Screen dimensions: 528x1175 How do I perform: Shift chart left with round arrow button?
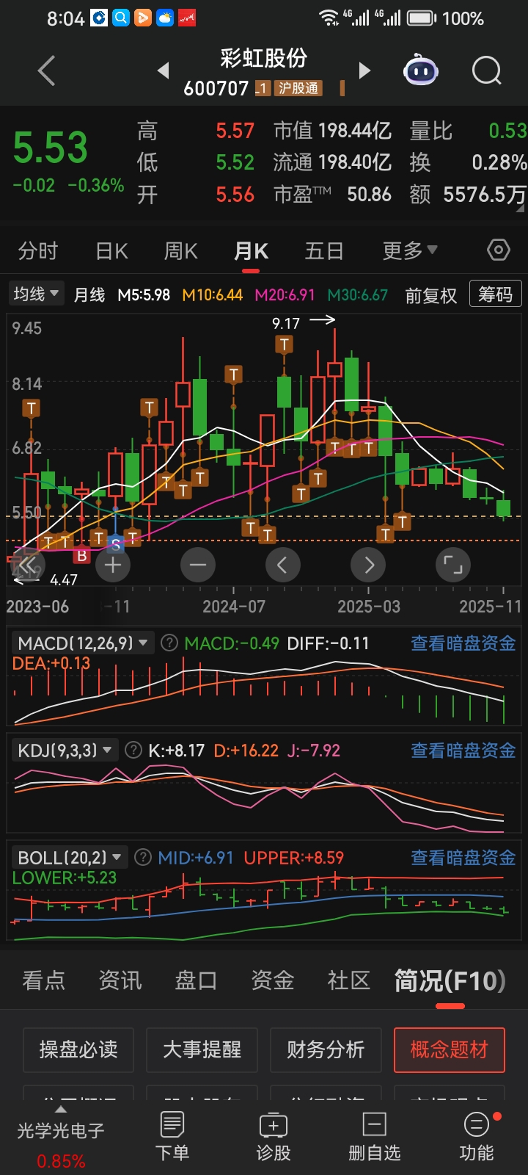(x=282, y=565)
